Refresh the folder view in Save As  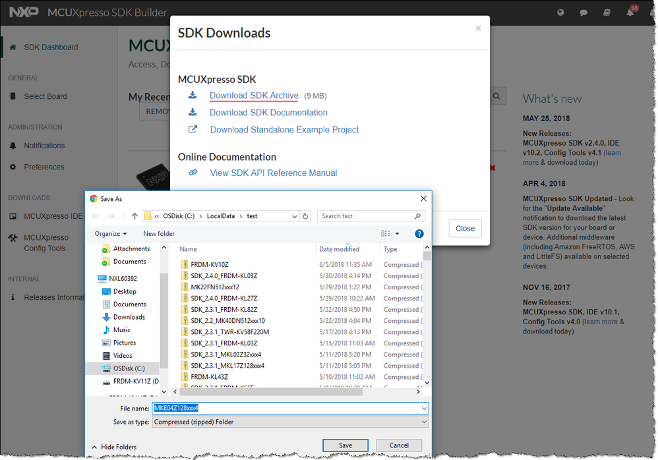[305, 216]
